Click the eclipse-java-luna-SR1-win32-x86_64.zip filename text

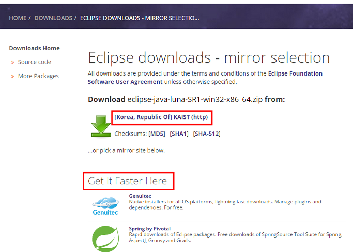click(195, 99)
